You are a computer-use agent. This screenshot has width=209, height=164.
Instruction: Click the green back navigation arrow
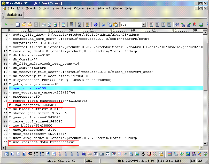(x=6, y=25)
